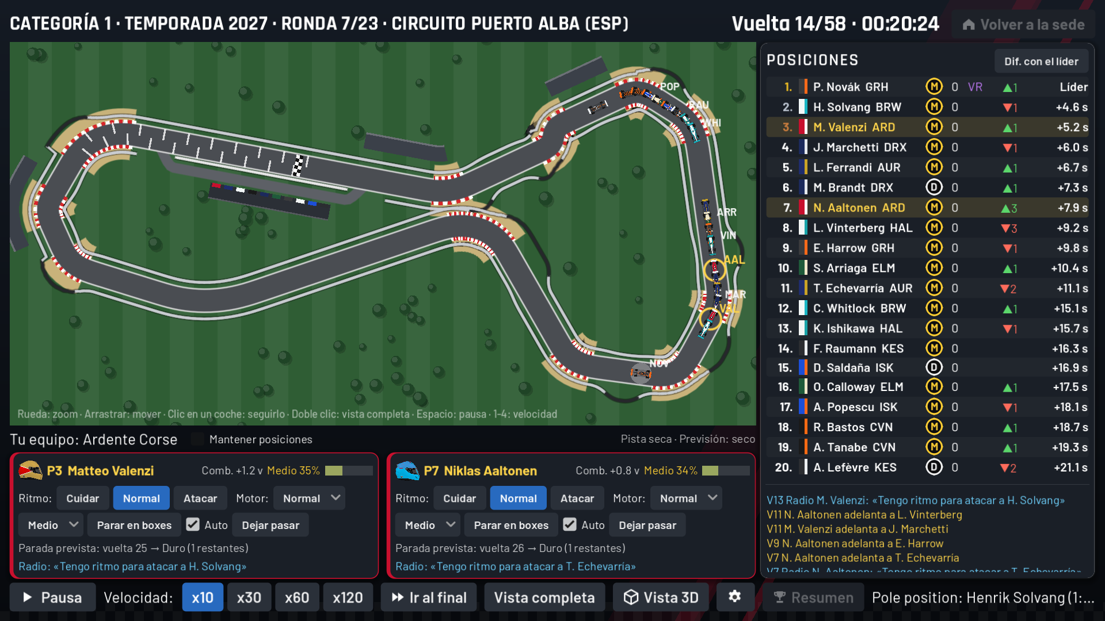Click Niklas Aaltonen's blue helmet icon
The image size is (1105, 621).
click(407, 470)
